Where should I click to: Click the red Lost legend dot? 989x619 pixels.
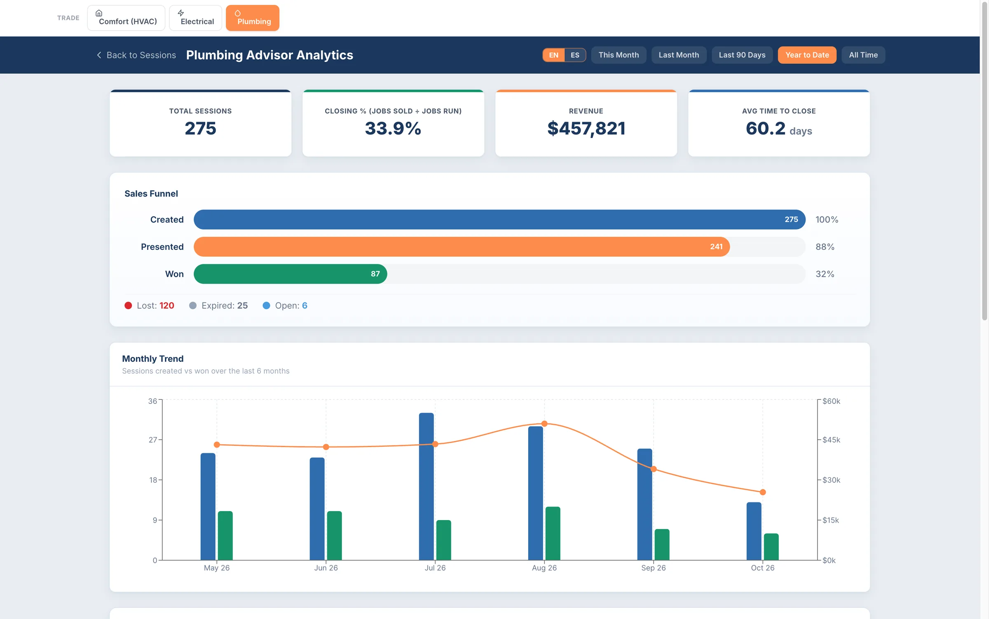pyautogui.click(x=128, y=305)
